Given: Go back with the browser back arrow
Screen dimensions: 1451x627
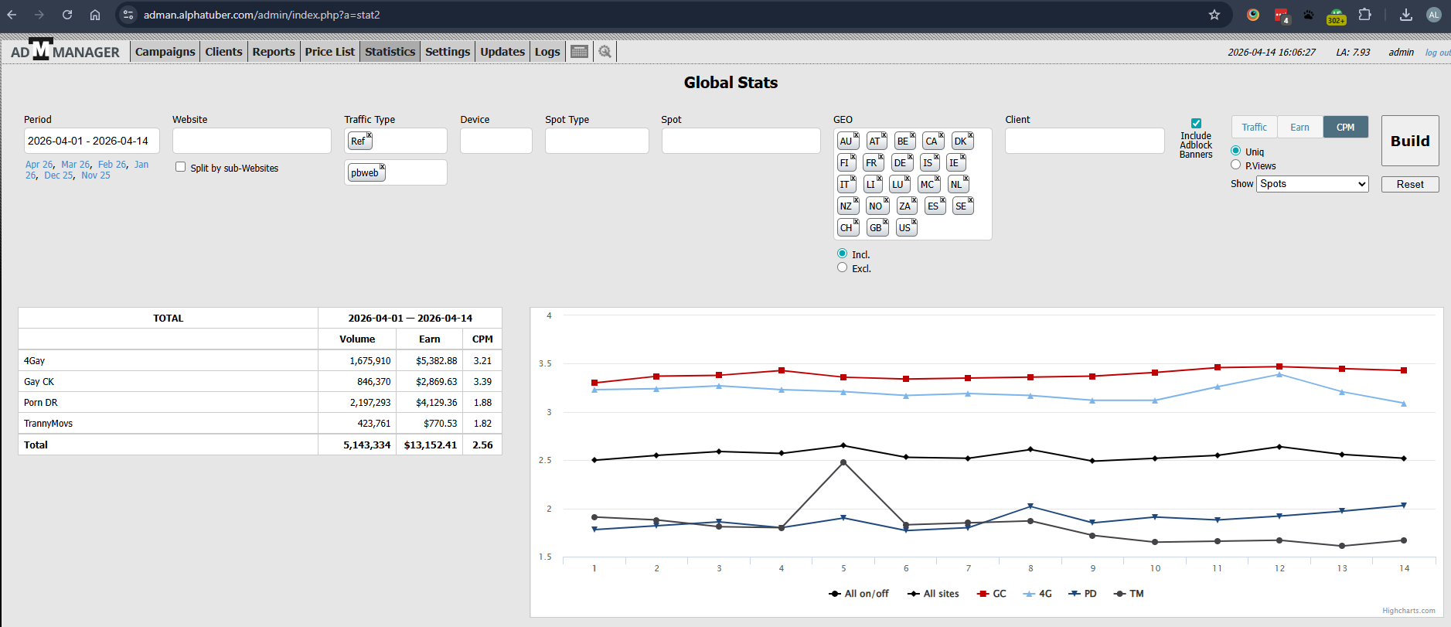Looking at the screenshot, I should (12, 15).
